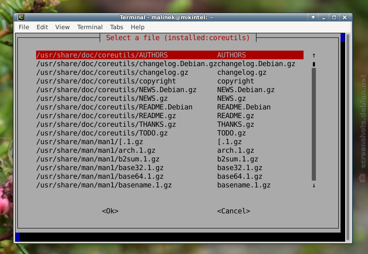Select the TODO.gz file row
The height and width of the screenshot is (254, 368).
click(170, 133)
